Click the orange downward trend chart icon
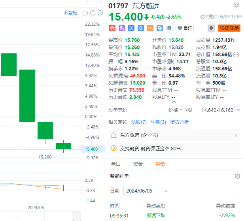Image resolution: width=244 pixels, height=221 pixels. pos(150,28)
